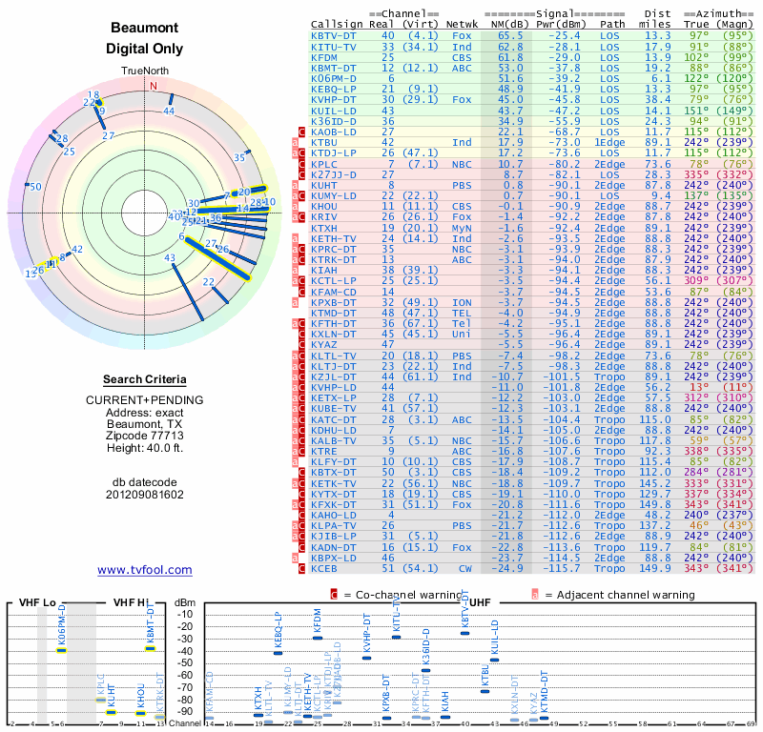Select the K06PM-D callsign in the table

click(333, 79)
